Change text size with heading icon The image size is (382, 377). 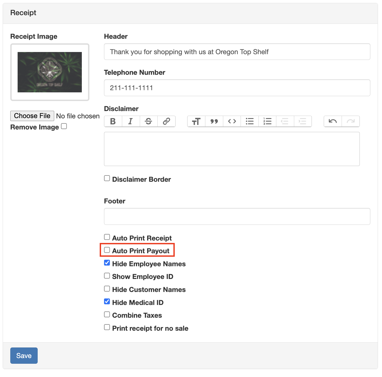coord(196,121)
